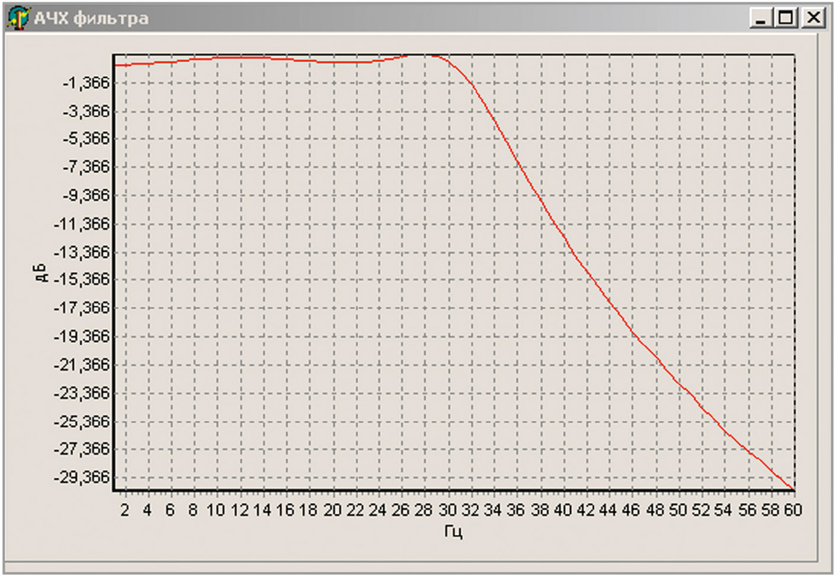Click the x-axis tick label 46
The image size is (836, 577).
[x=631, y=510]
